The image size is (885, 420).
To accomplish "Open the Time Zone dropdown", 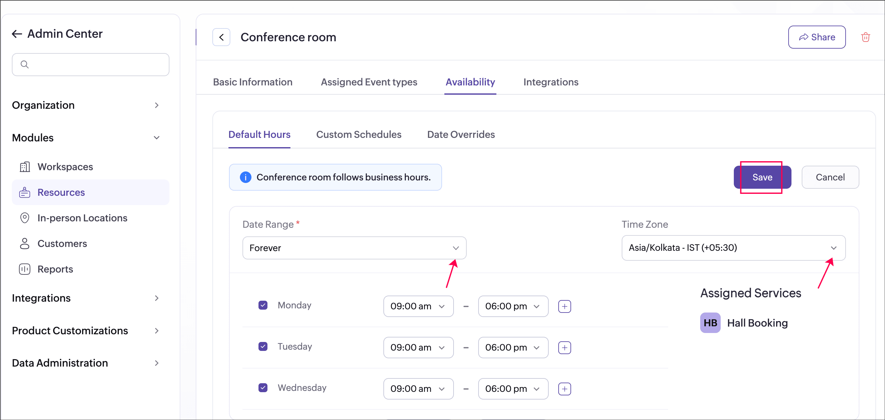I will click(x=733, y=248).
